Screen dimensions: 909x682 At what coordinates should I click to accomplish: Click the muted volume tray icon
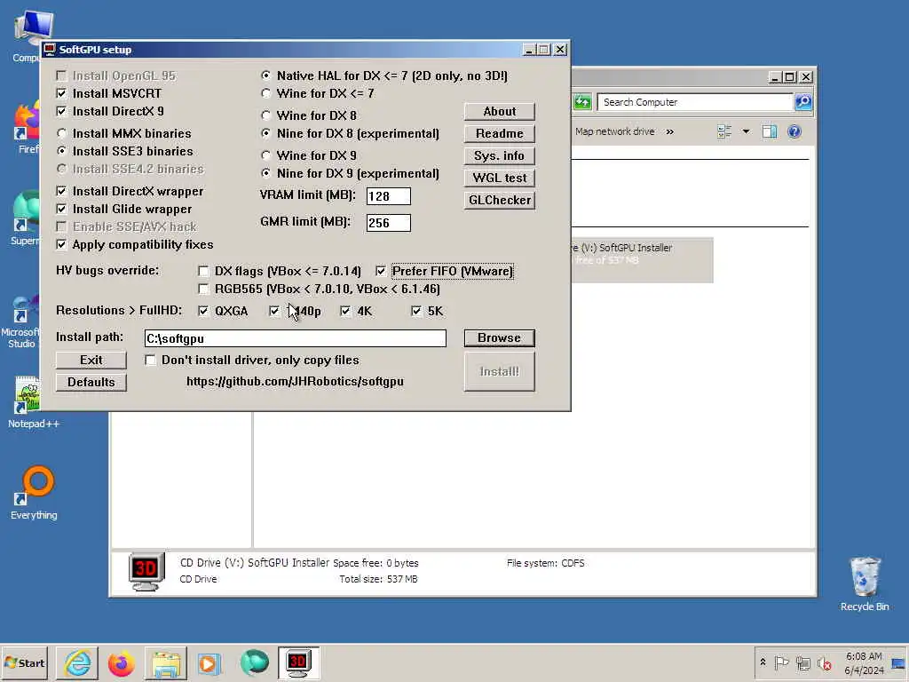click(824, 662)
